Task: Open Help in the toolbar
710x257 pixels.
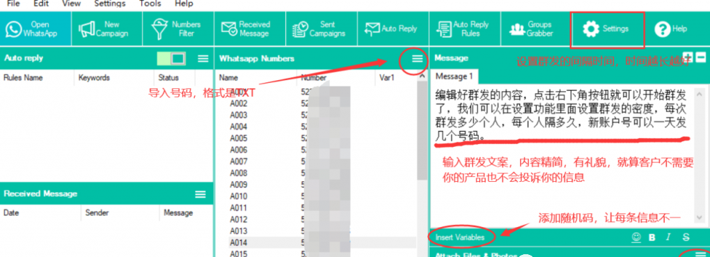Action: [x=671, y=29]
